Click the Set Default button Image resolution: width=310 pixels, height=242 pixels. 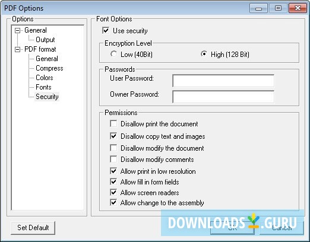[x=33, y=228]
